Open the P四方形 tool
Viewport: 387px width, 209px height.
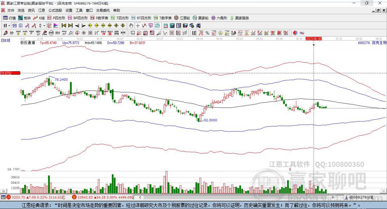click(56, 18)
